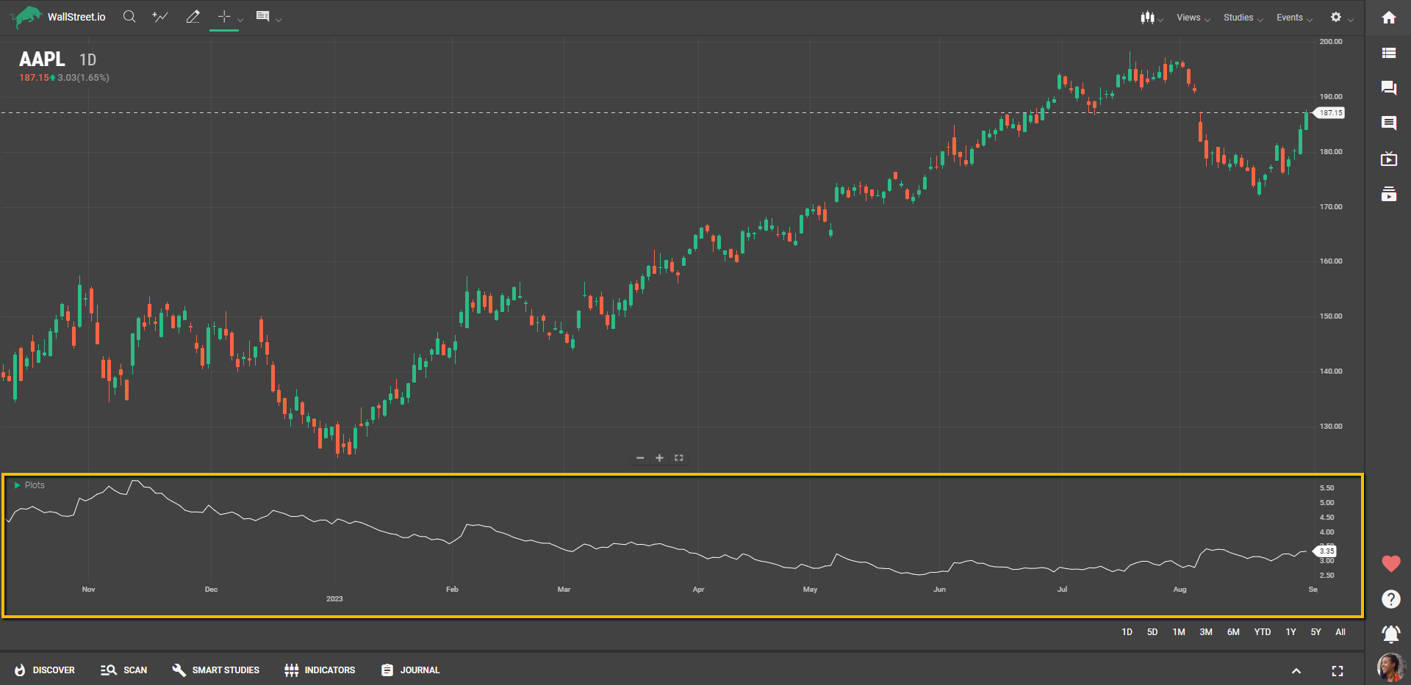Open the annotation comment tool
Screen dimensions: 1411x685
point(262,16)
